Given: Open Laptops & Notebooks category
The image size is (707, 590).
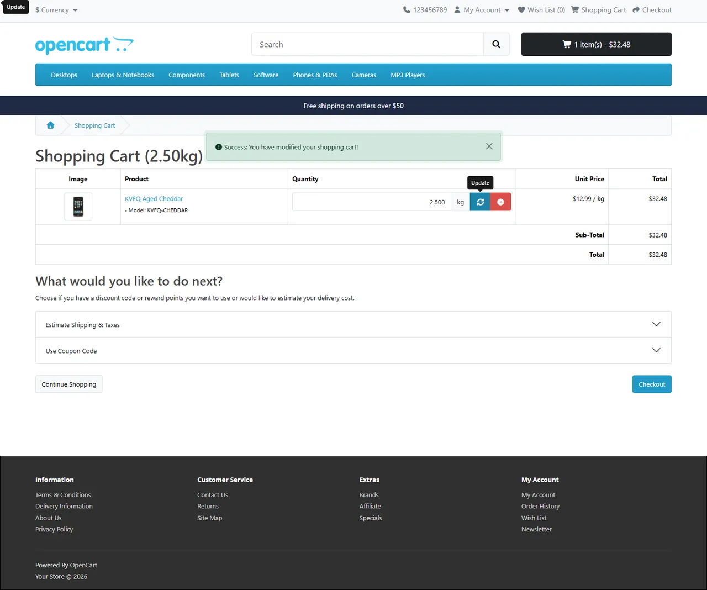Looking at the screenshot, I should [123, 75].
